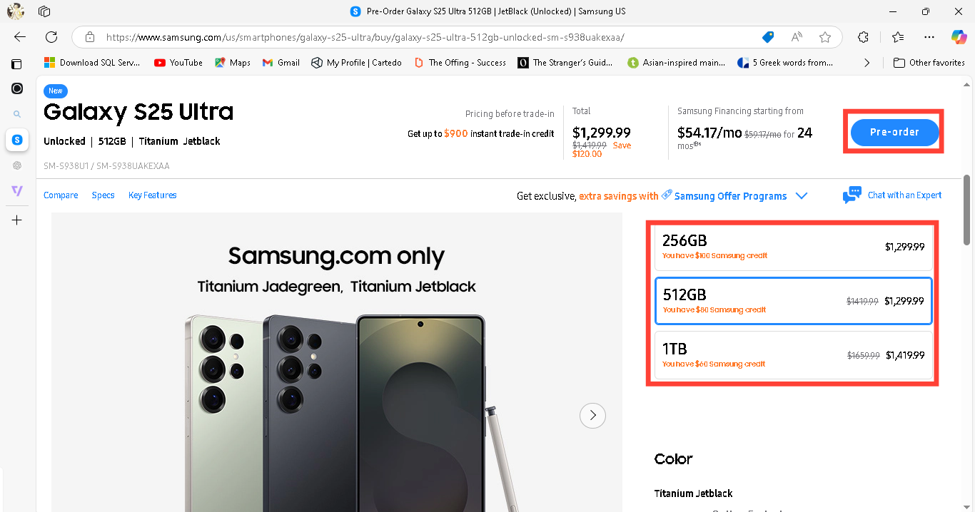Show more favorites bar overflow items
This screenshot has width=975, height=512.
point(867,63)
